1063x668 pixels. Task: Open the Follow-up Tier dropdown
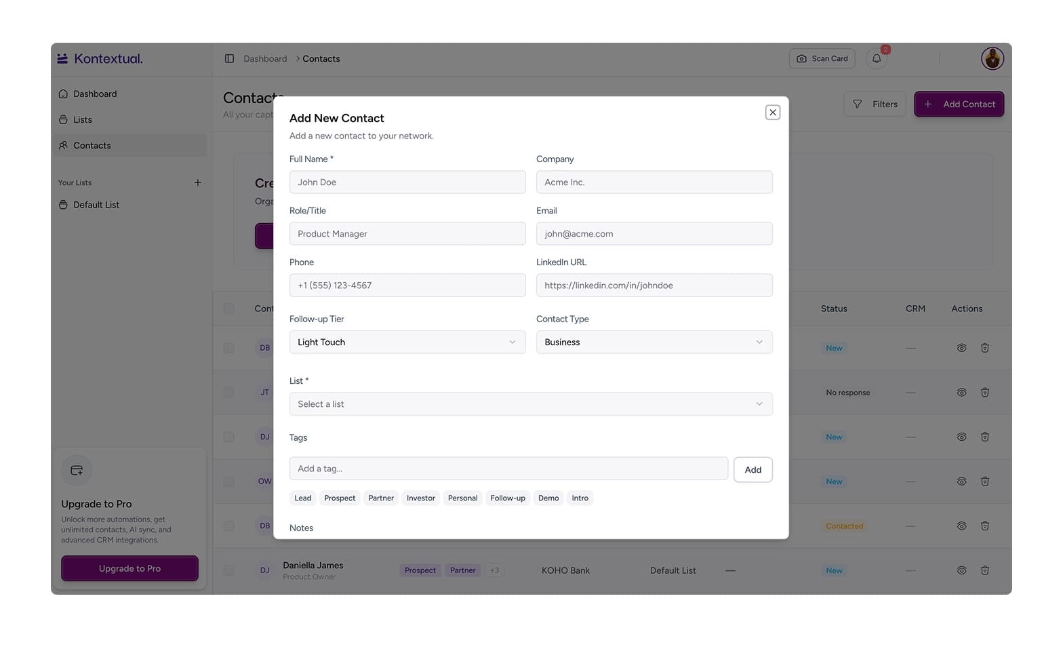407,342
